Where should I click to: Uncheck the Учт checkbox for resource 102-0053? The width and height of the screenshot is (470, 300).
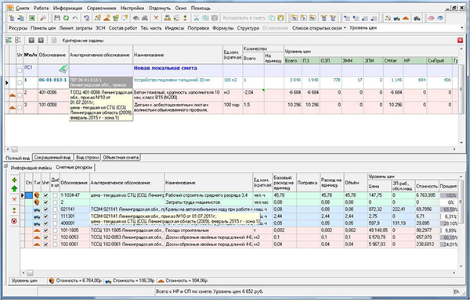45,237
